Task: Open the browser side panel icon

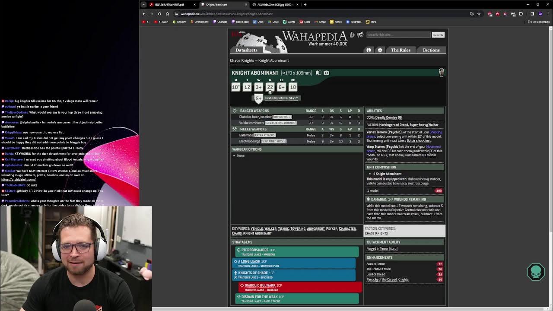Action: (532, 14)
